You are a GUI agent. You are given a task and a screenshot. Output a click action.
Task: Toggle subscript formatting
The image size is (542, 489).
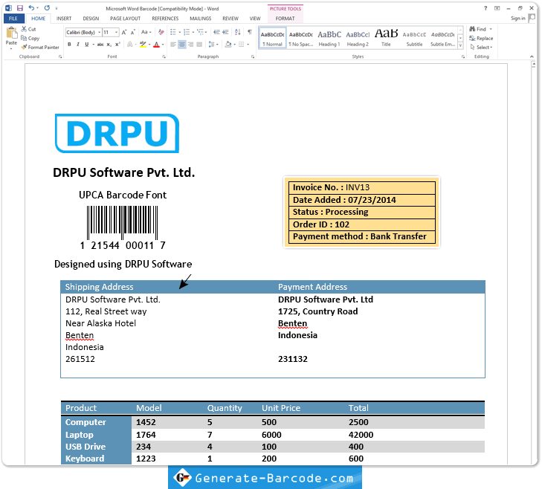(x=109, y=45)
